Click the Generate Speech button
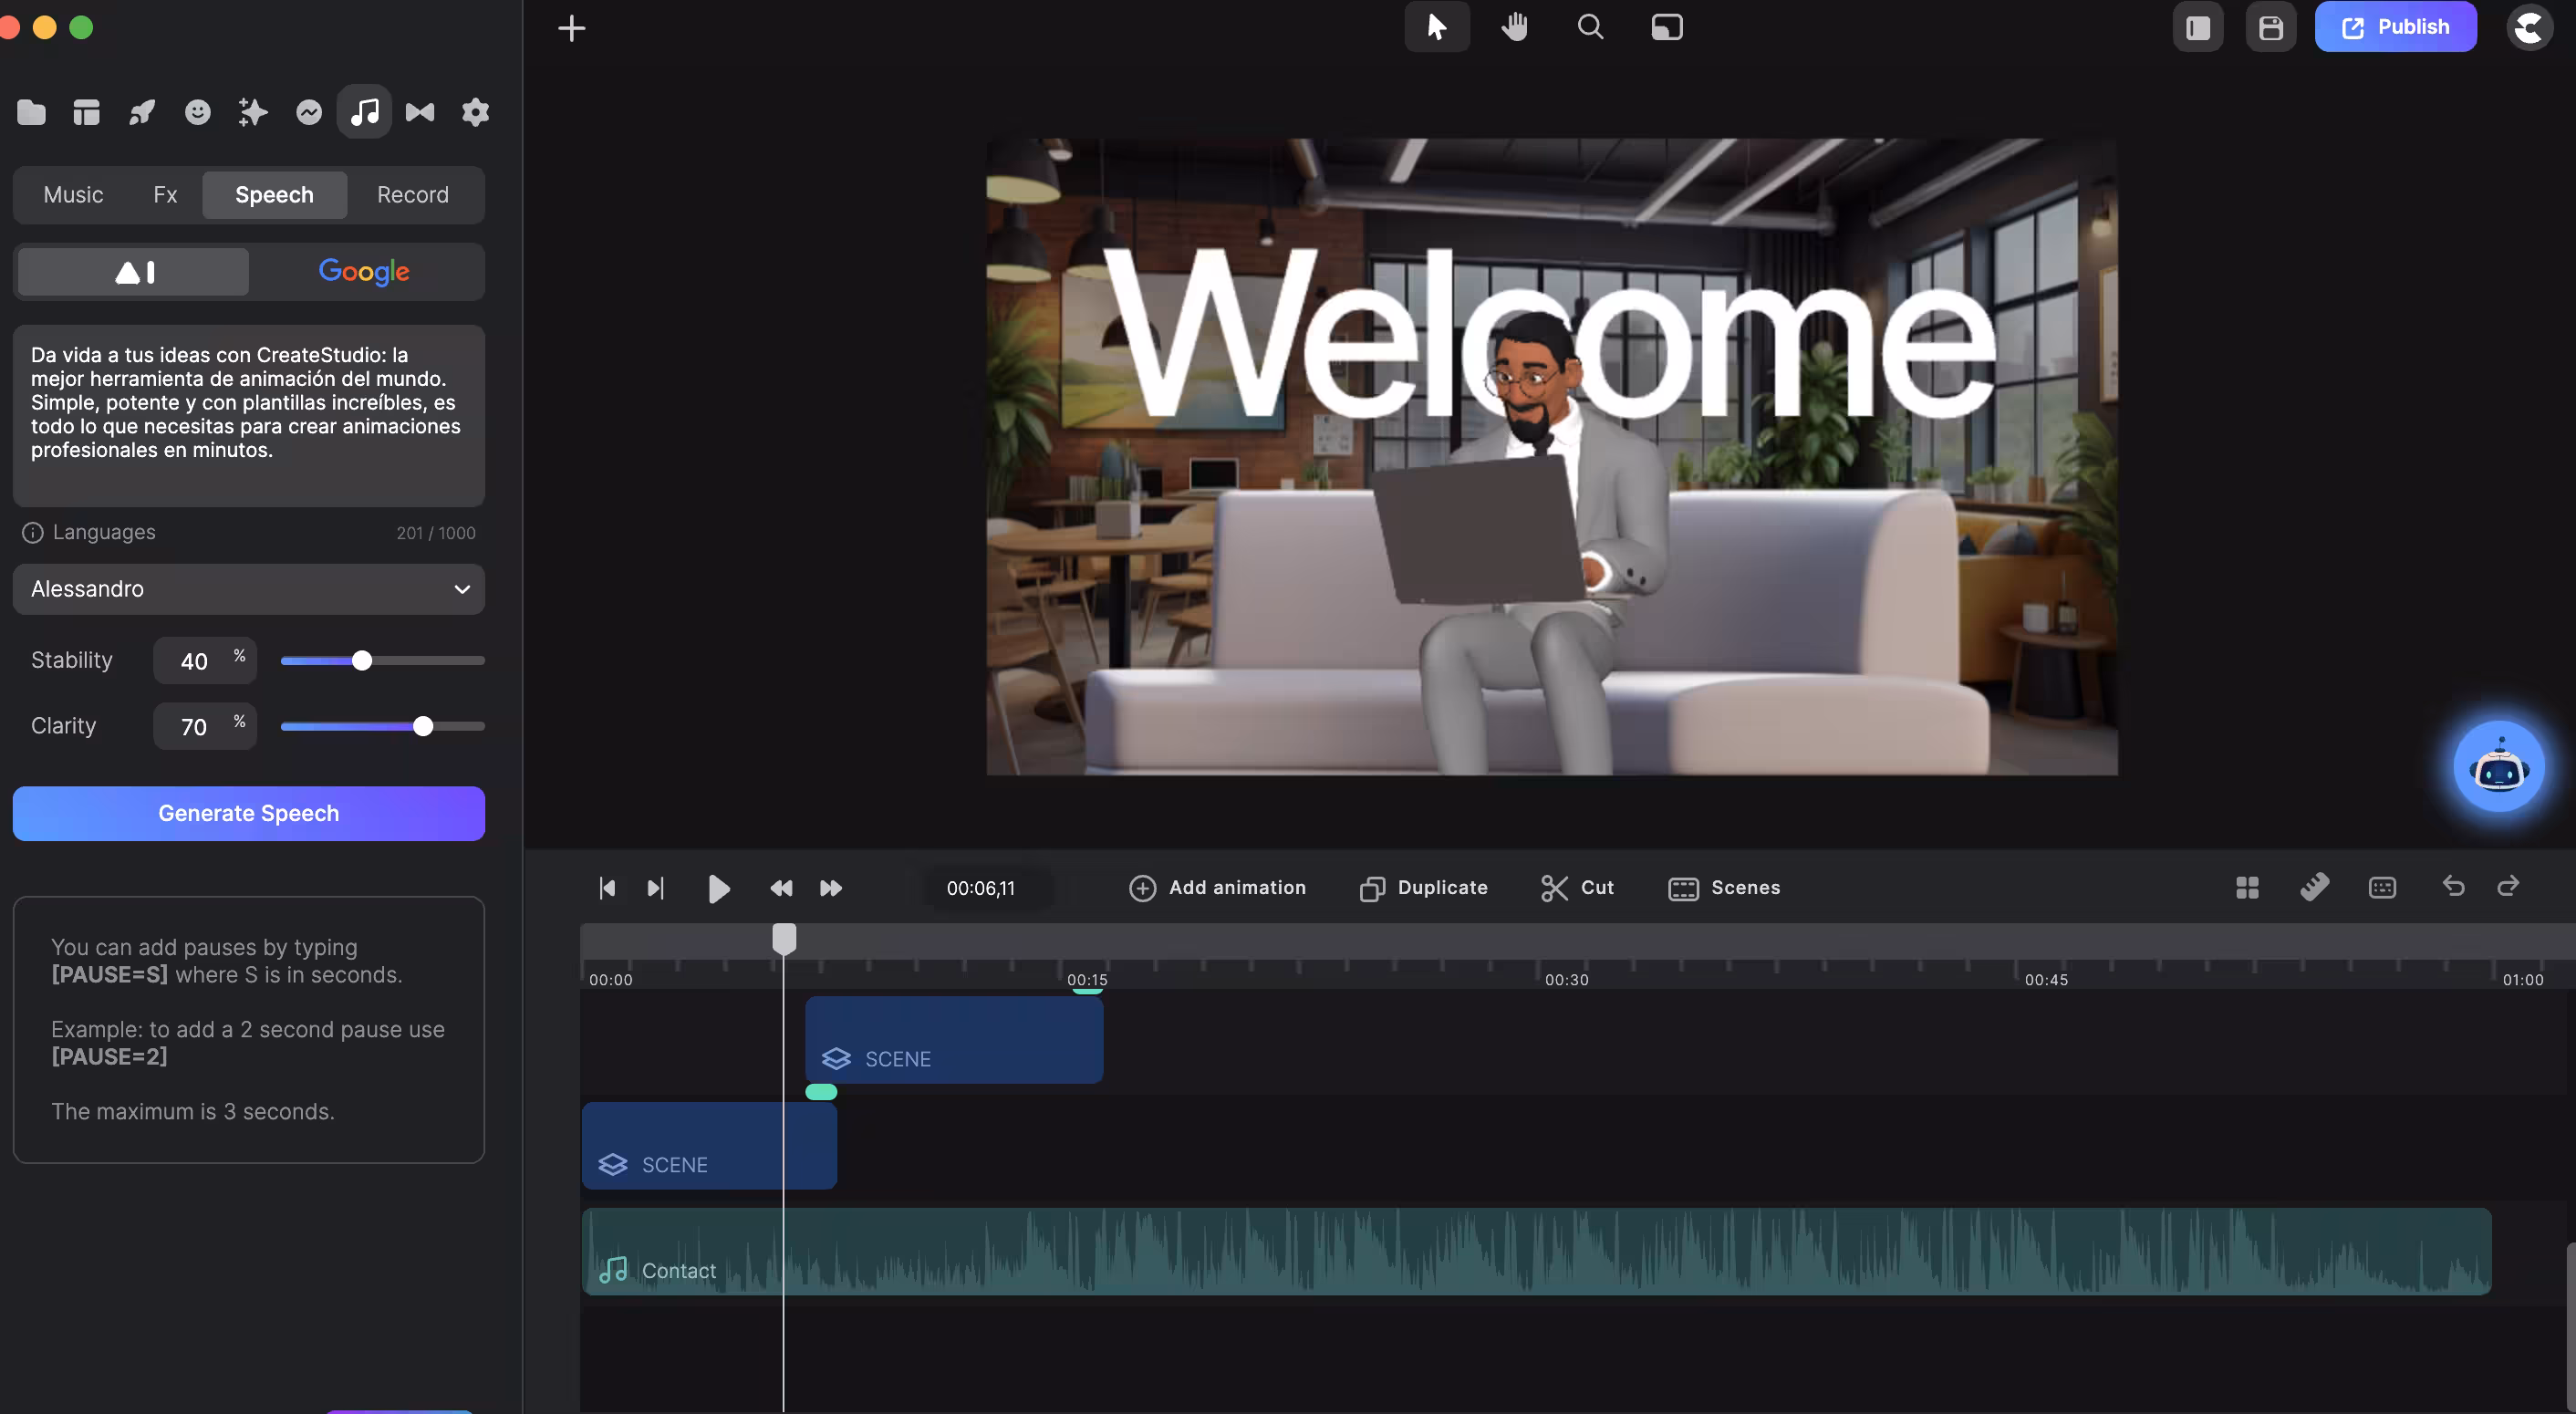 (249, 813)
